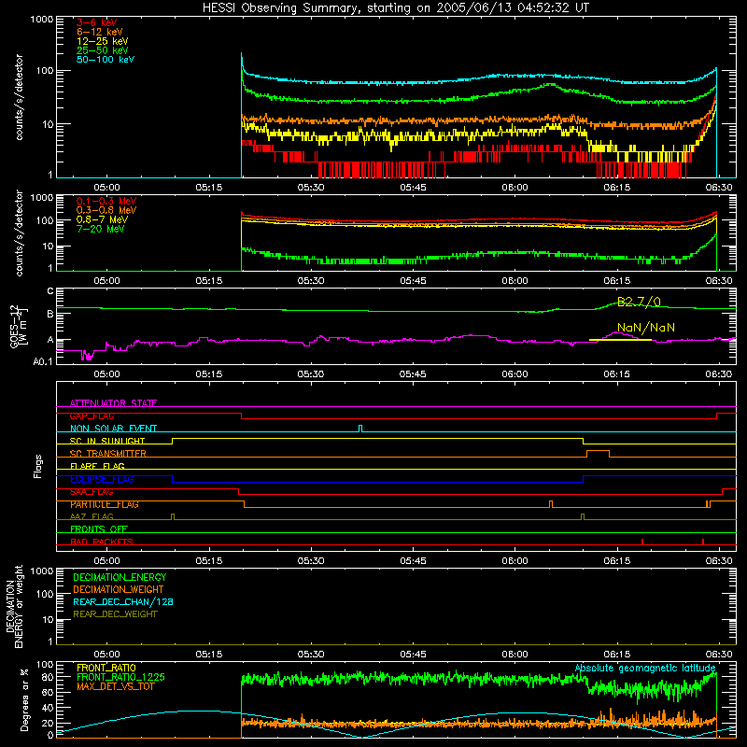Click the REAR_DEC_CHAN/128 legend label
Viewport: 747px width, 747px height.
click(123, 601)
